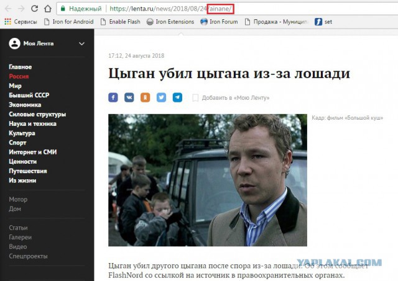This screenshot has height=281, width=398.
Task: Click the article headline Цыган убил цыгана
Action: point(229,74)
